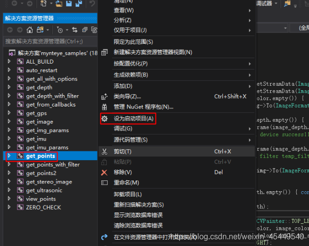Select 重命名(M) from context menu

tap(177, 182)
